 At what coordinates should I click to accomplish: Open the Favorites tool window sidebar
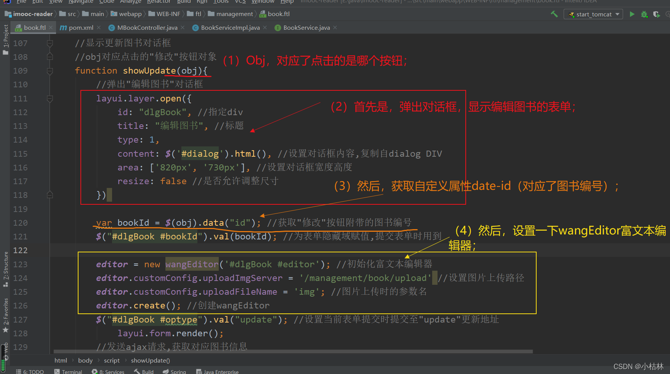[5, 315]
